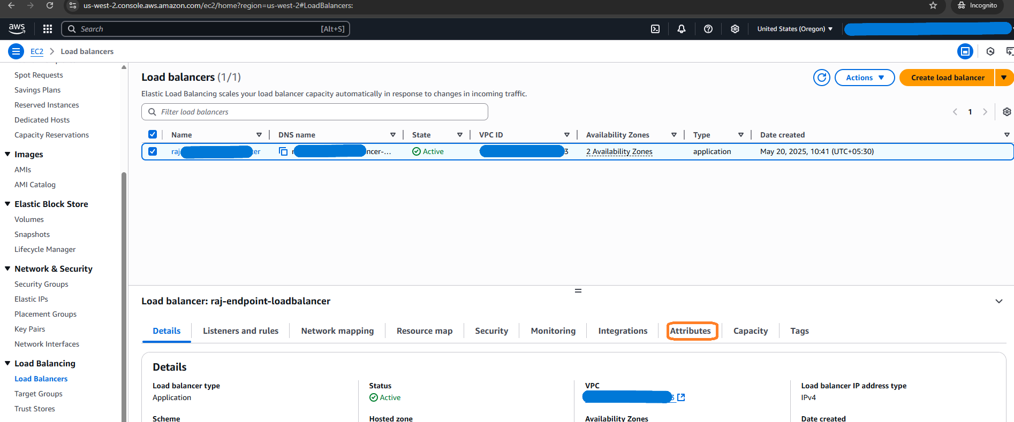Click the Create load balancer button
The image size is (1014, 422).
[x=947, y=78]
